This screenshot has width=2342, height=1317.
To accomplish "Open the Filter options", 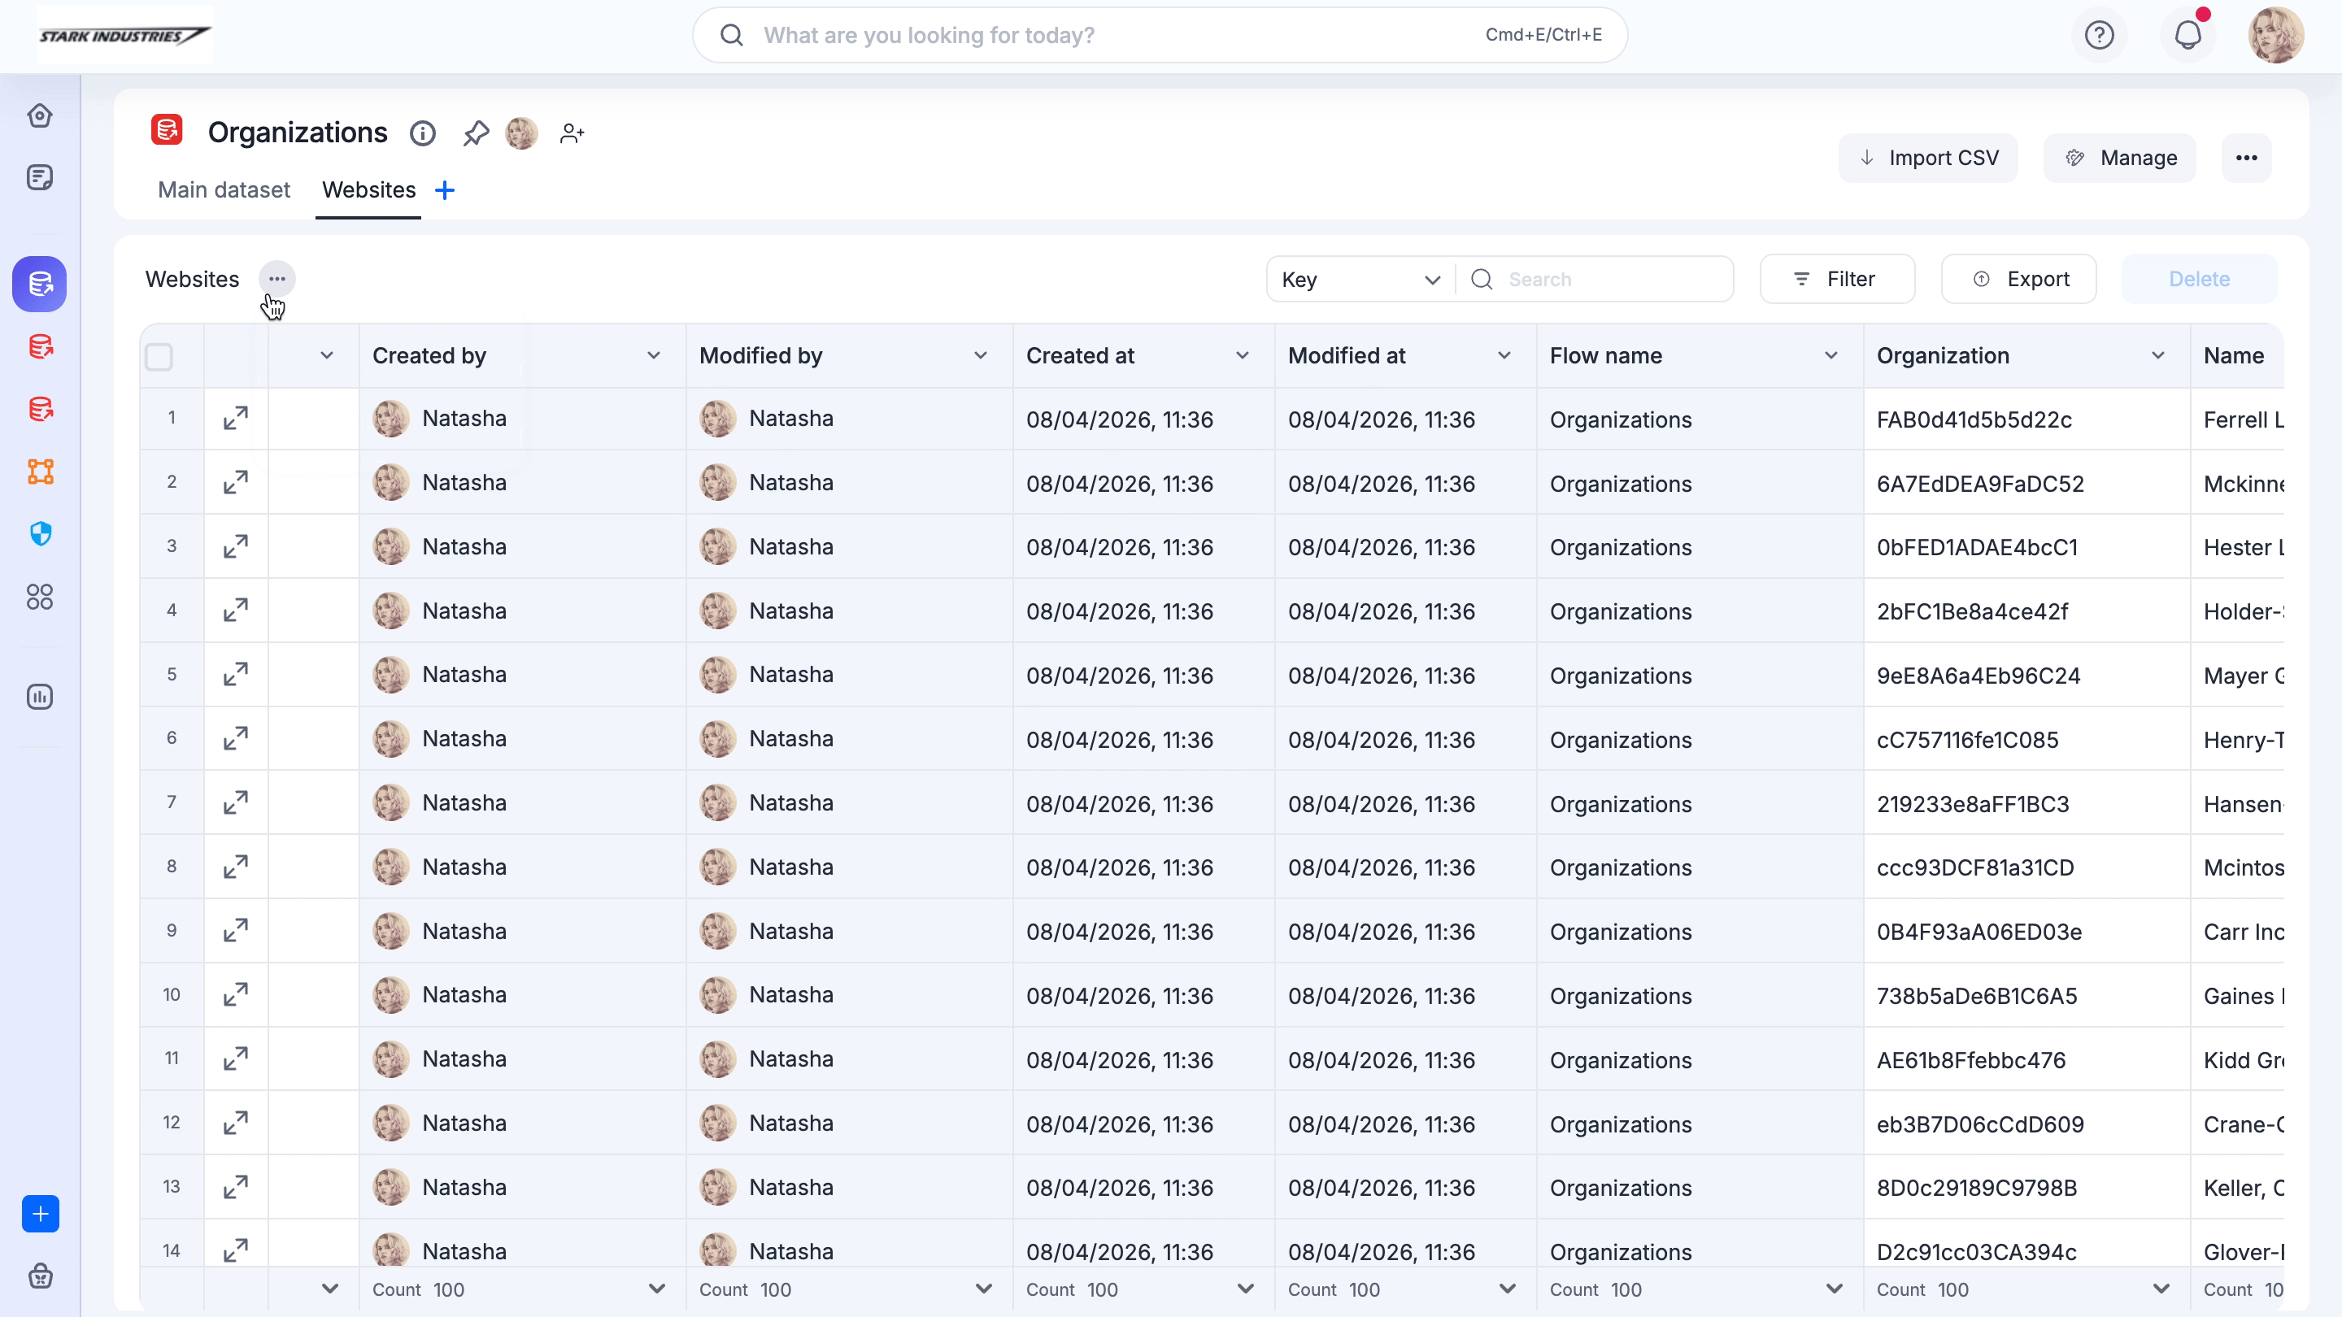I will pos(1836,279).
